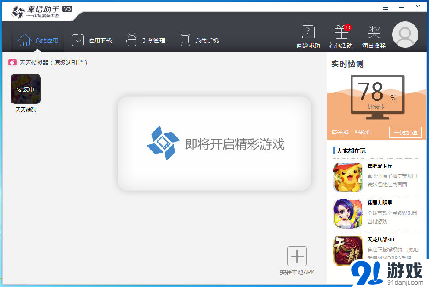Click the 去吧皮卡丘 title text
Viewport: 429px width, 287px height.
point(379,166)
